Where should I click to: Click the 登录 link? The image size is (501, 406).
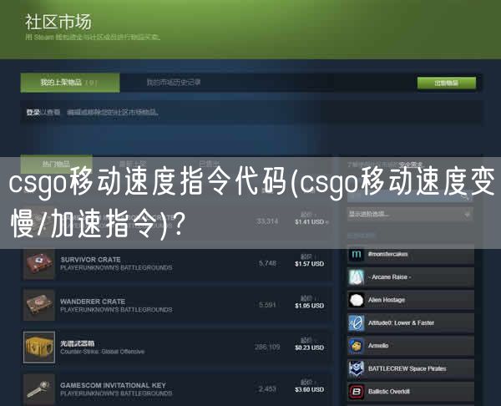(x=33, y=112)
